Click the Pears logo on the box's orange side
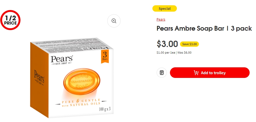Screen dimensions: 256x122 (x=39, y=78)
